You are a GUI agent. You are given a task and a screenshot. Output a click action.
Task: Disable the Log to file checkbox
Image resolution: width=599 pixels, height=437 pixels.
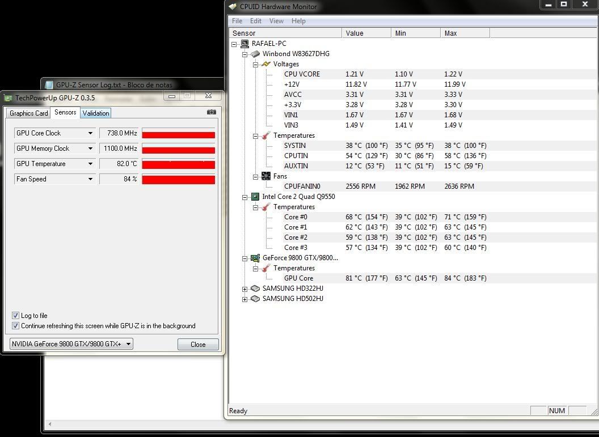coord(15,316)
